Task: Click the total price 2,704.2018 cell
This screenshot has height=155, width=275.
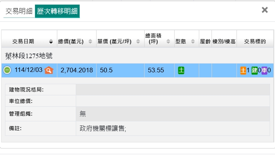Action: pyautogui.click(x=77, y=70)
